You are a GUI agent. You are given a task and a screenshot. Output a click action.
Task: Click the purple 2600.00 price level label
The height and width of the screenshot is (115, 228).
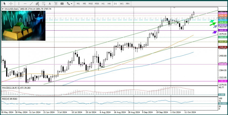point(223,30)
